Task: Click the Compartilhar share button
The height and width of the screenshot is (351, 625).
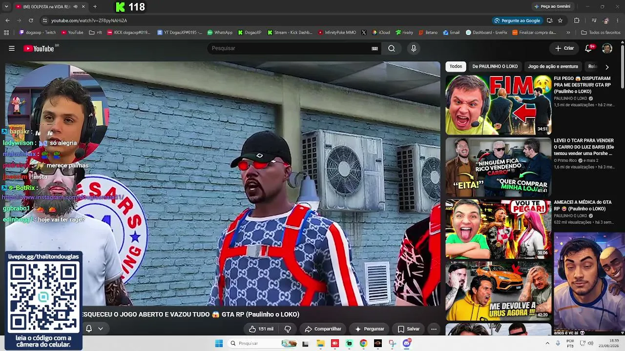Action: pos(323,329)
